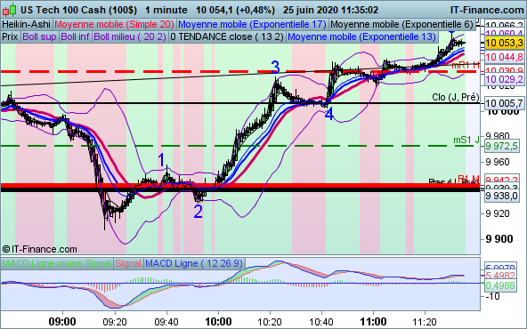Viewport: 527px width, 329px height.
Task: Open Boll milieu ( 20 2) settings
Action: point(130,36)
